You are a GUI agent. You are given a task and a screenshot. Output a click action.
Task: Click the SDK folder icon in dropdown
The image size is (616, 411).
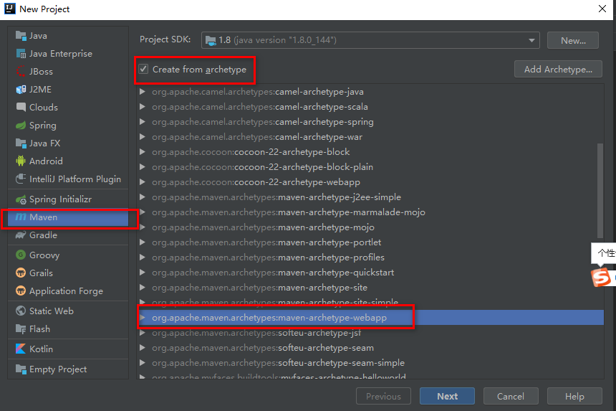click(211, 40)
